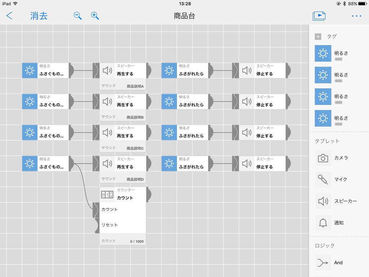Tap the 消去 button
This screenshot has height=277, width=369.
point(39,16)
